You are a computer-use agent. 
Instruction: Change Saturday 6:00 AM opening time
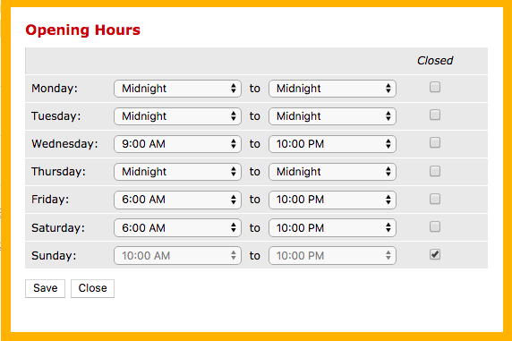click(x=177, y=227)
